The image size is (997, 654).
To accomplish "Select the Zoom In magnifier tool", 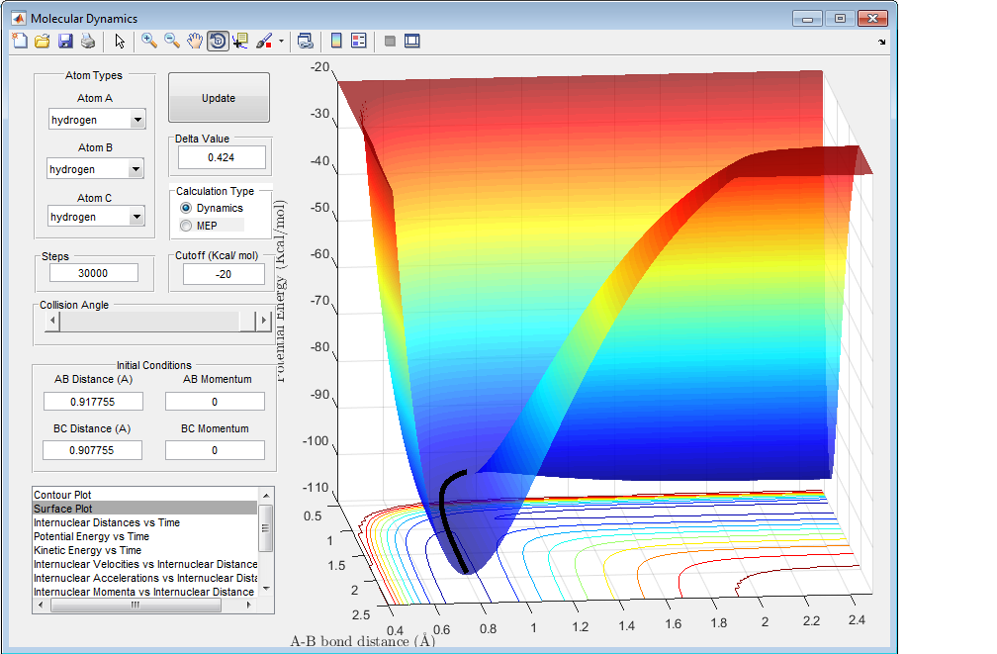I will pos(149,41).
